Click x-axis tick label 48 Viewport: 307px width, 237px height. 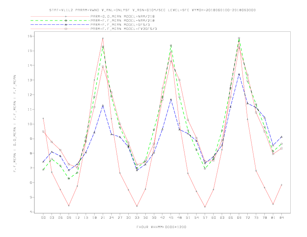click(x=179, y=218)
